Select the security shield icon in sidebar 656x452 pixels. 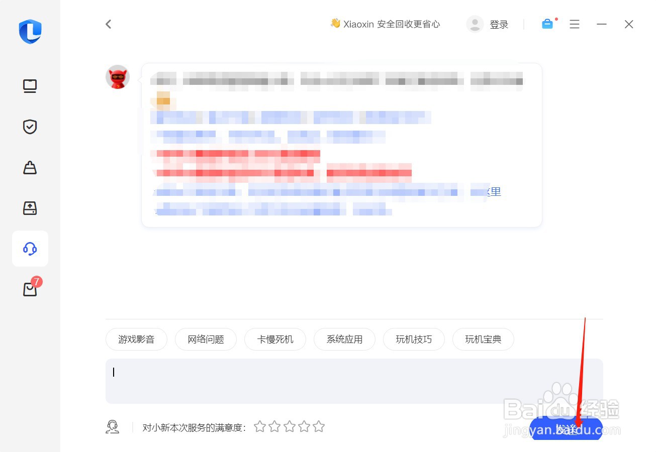click(30, 127)
